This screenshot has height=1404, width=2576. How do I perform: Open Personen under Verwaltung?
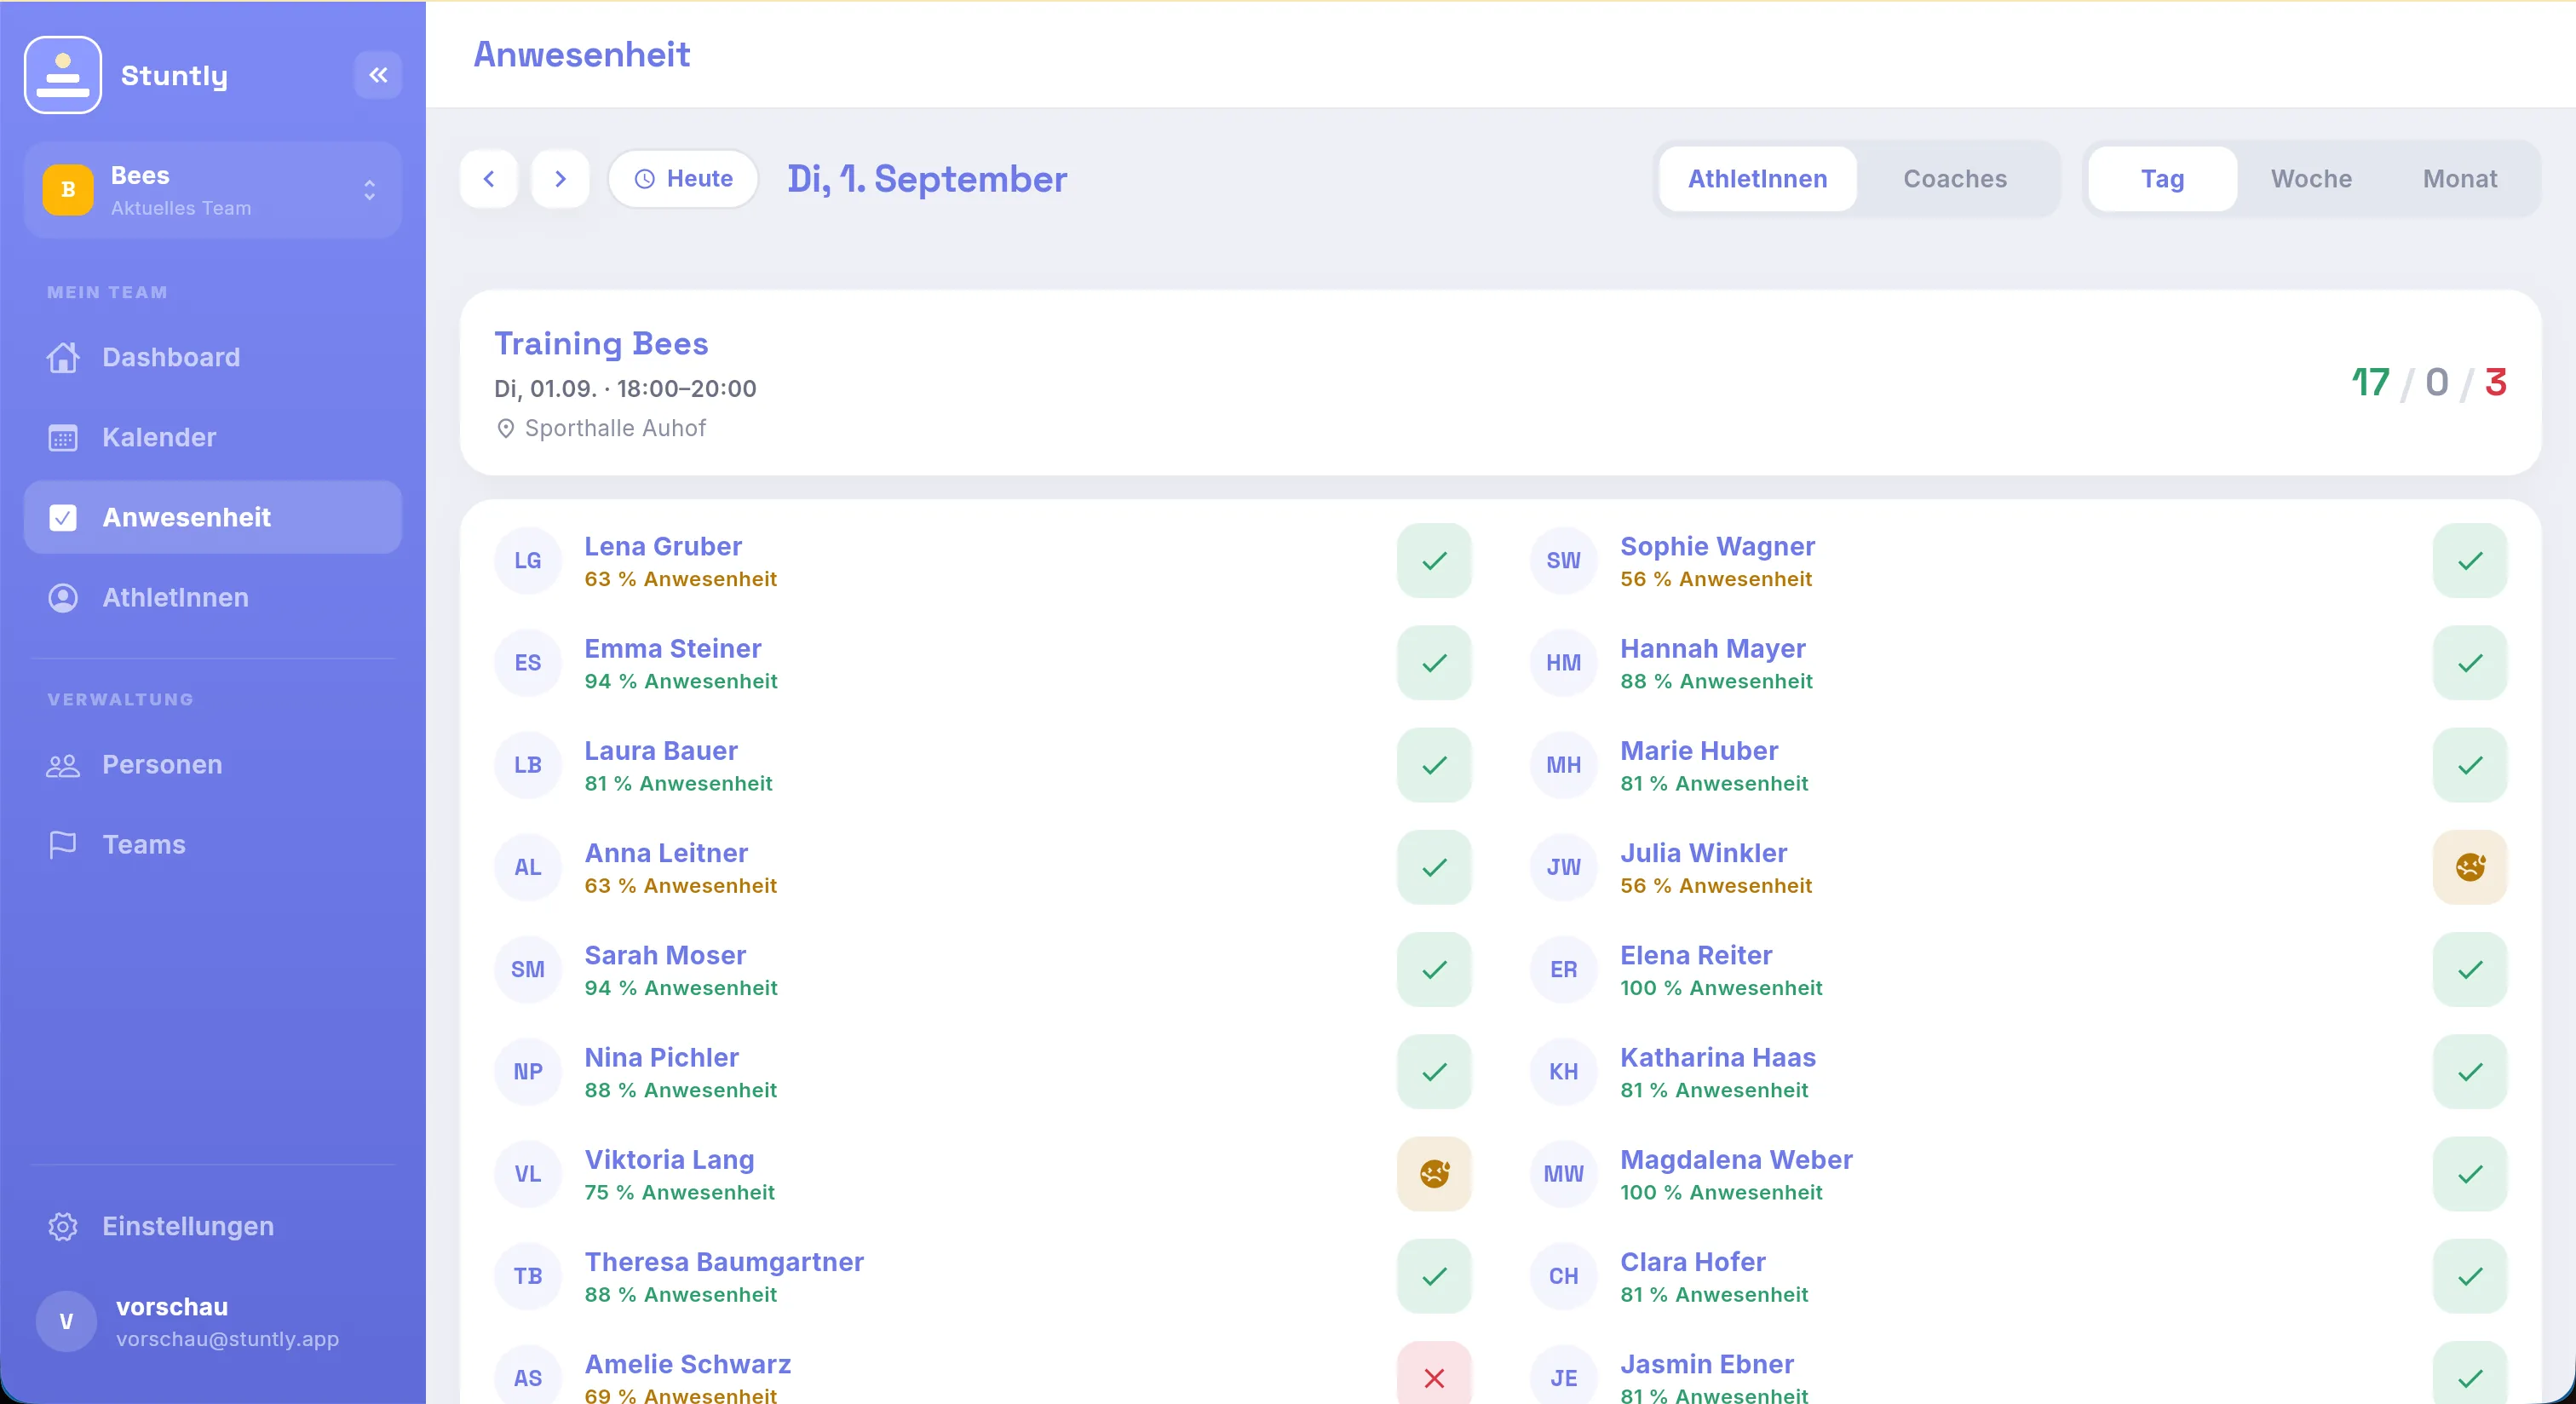[x=213, y=764]
